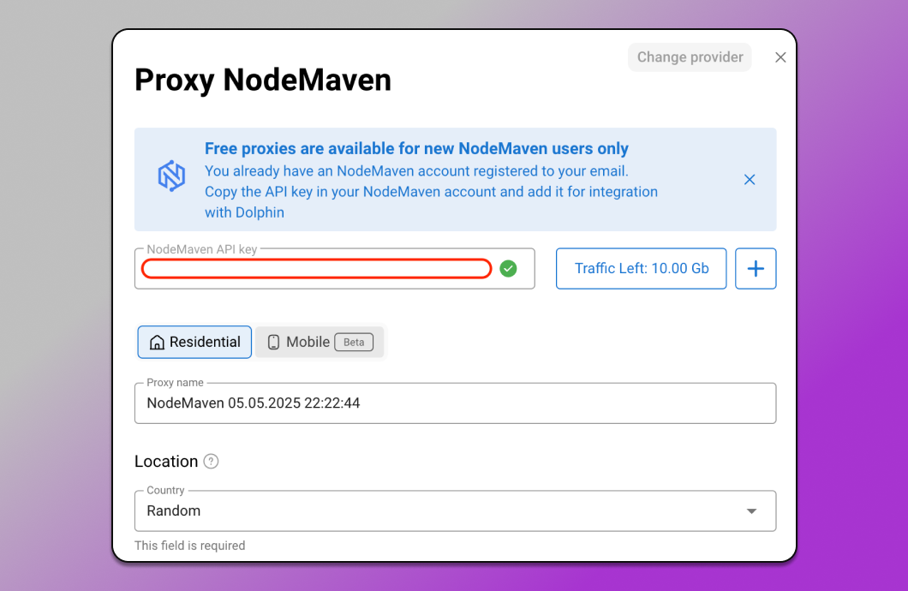The height and width of the screenshot is (591, 908).
Task: Click "This field is required" message
Action: (x=190, y=546)
